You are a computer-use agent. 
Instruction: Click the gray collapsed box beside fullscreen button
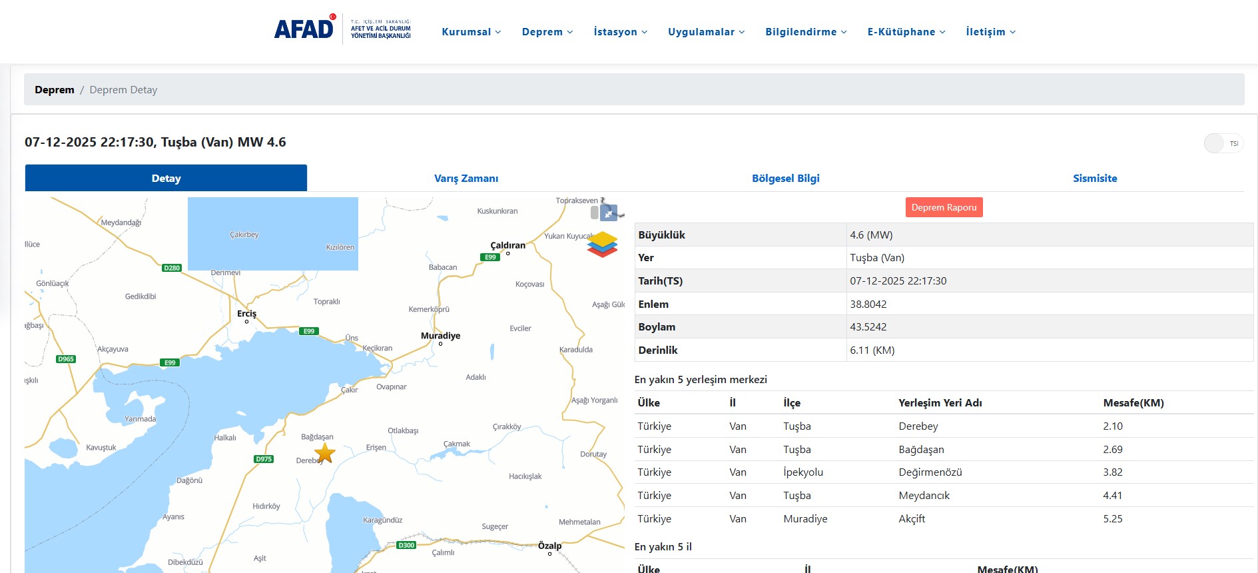[x=595, y=213]
